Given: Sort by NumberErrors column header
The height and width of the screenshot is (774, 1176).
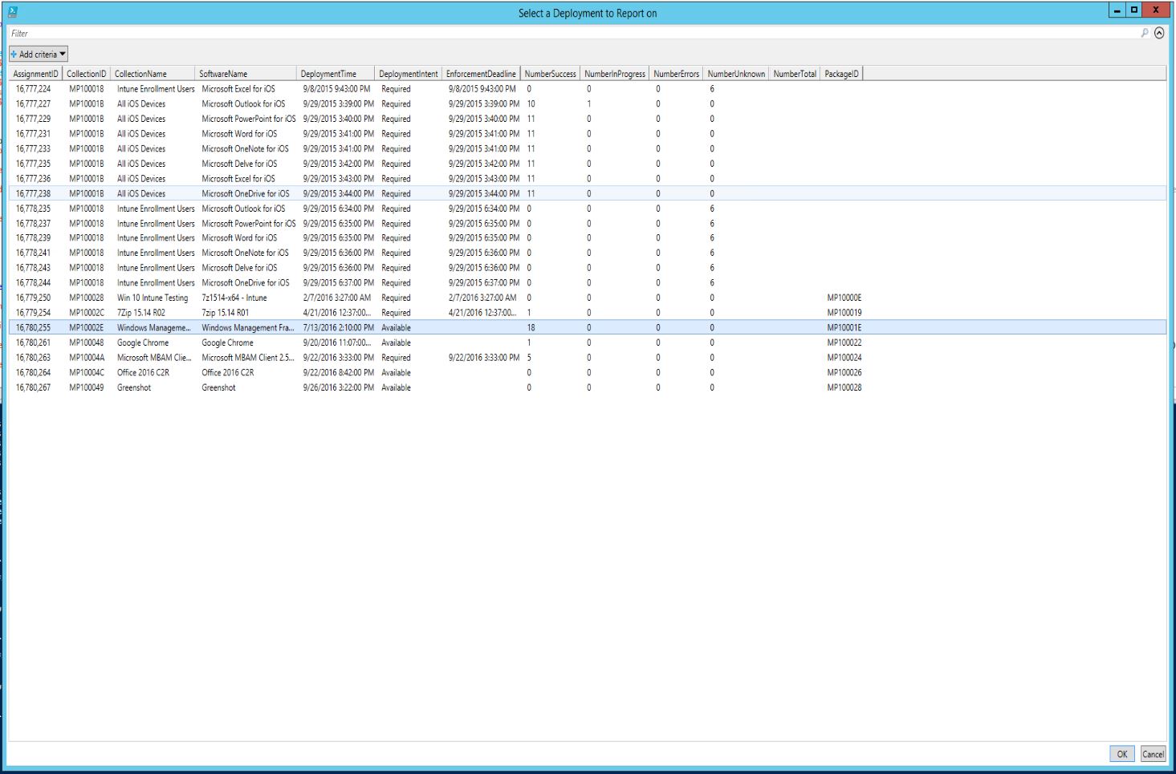Looking at the screenshot, I should [676, 74].
